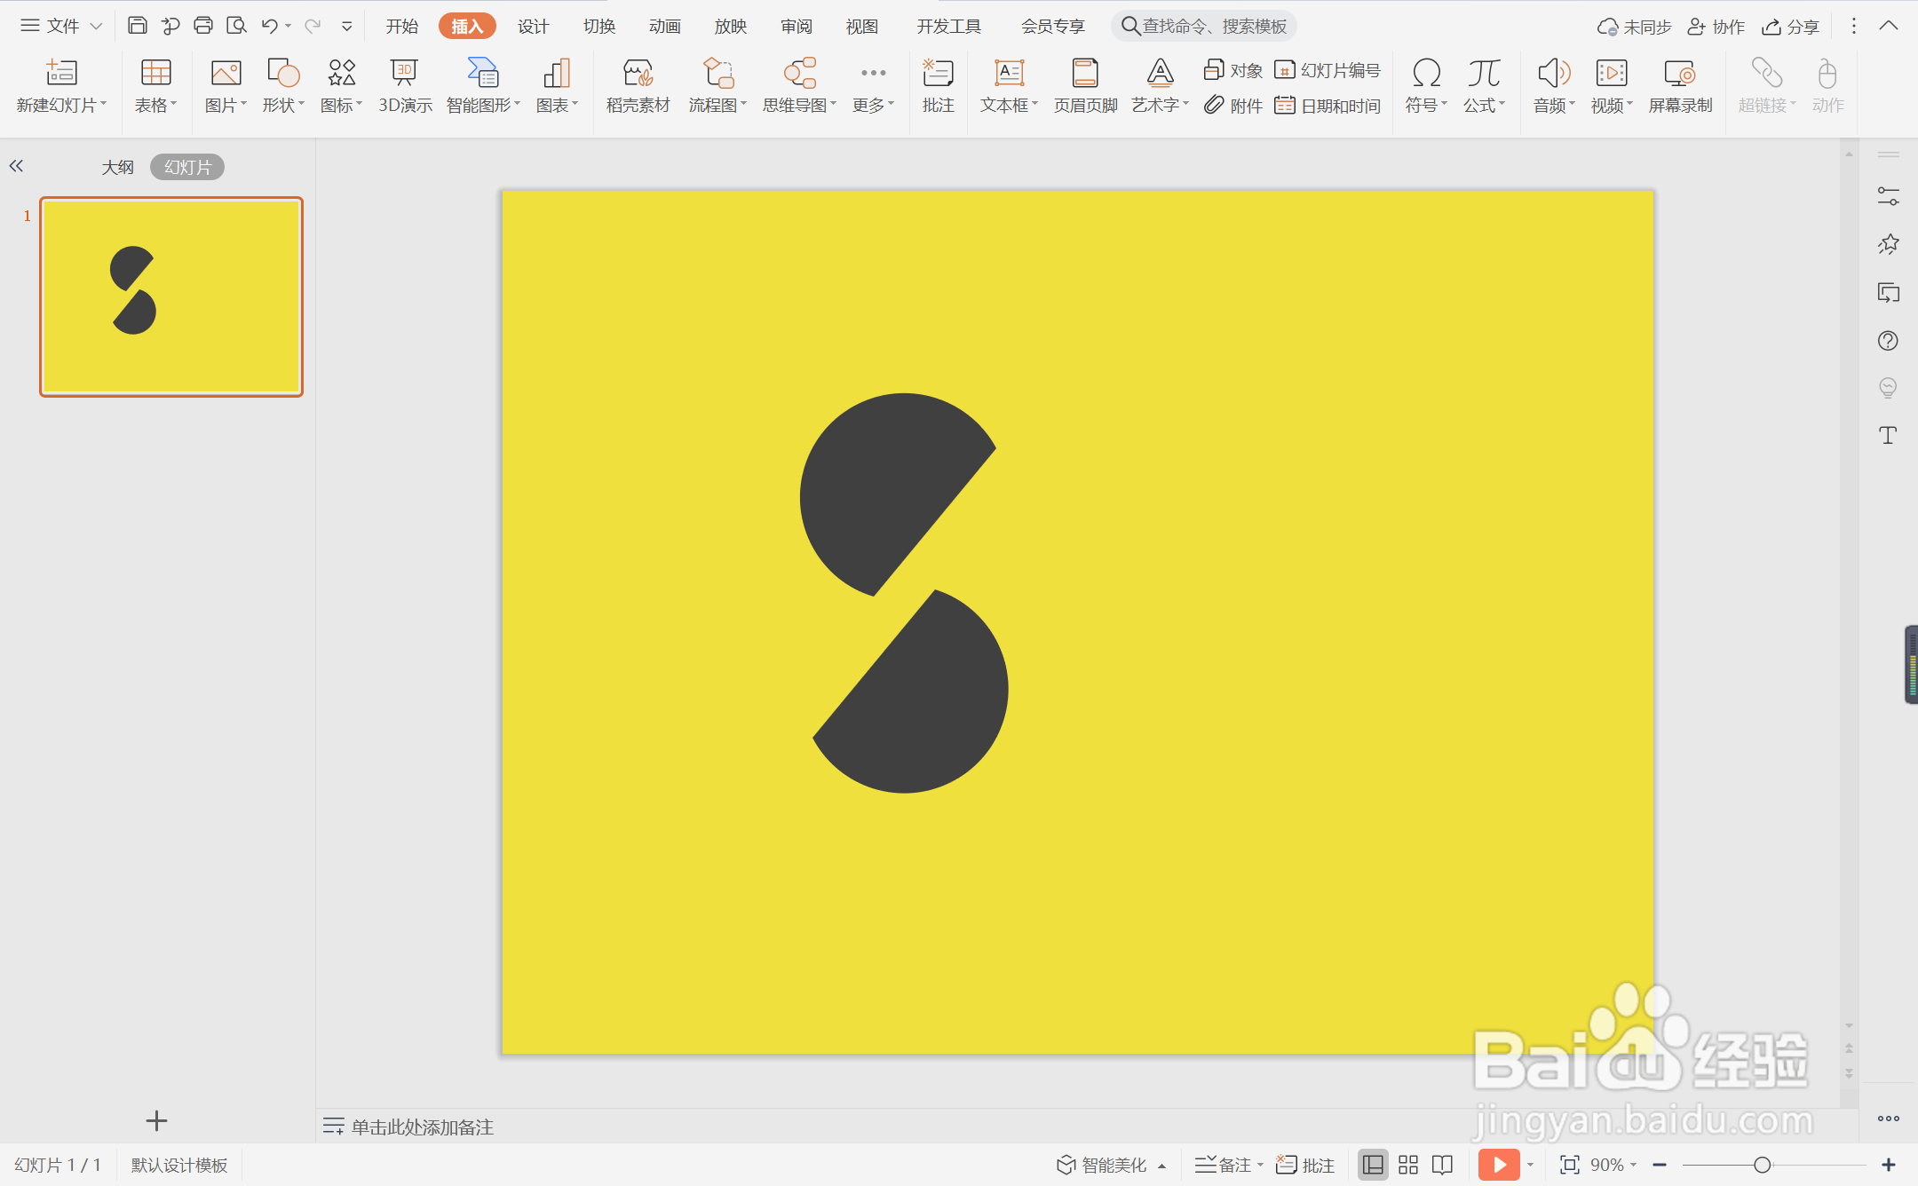Switch to Normal view in status bar

[x=1373, y=1165]
